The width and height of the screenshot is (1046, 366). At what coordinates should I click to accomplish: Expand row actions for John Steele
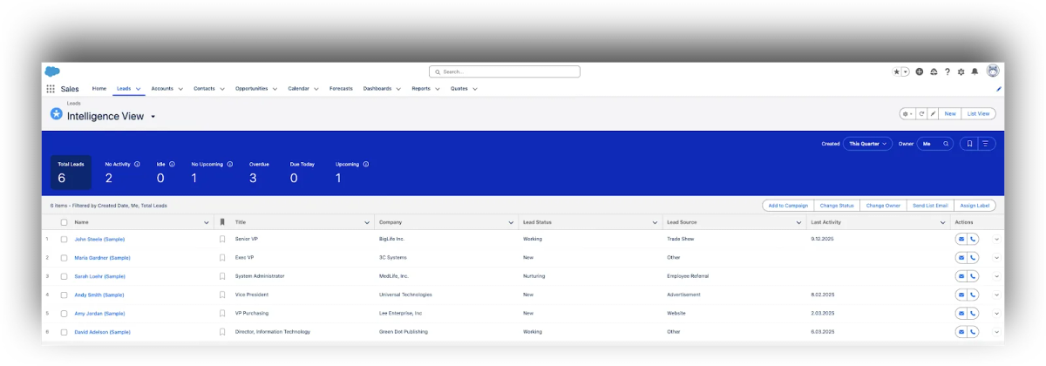pos(996,238)
